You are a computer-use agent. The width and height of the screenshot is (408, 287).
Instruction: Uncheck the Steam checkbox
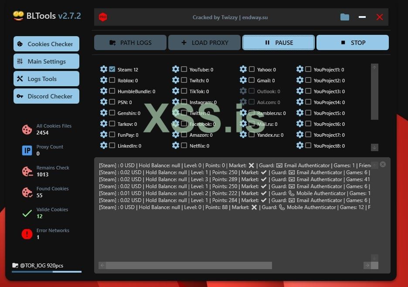(112, 69)
